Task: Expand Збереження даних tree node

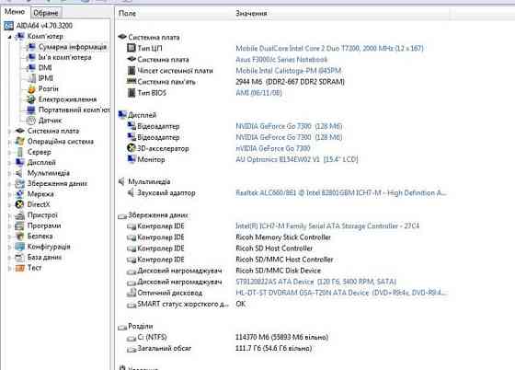Action: click(9, 184)
